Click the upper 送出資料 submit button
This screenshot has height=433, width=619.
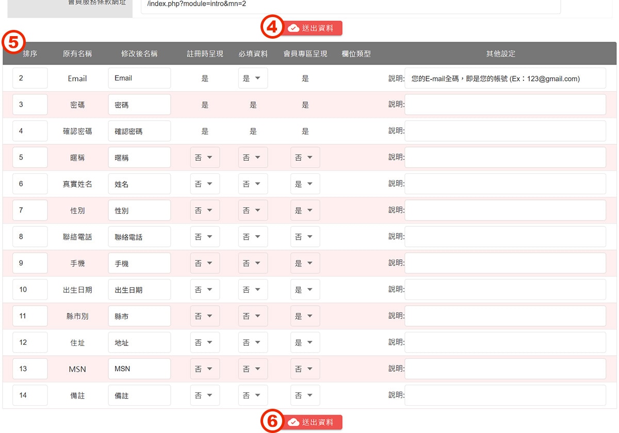(312, 28)
